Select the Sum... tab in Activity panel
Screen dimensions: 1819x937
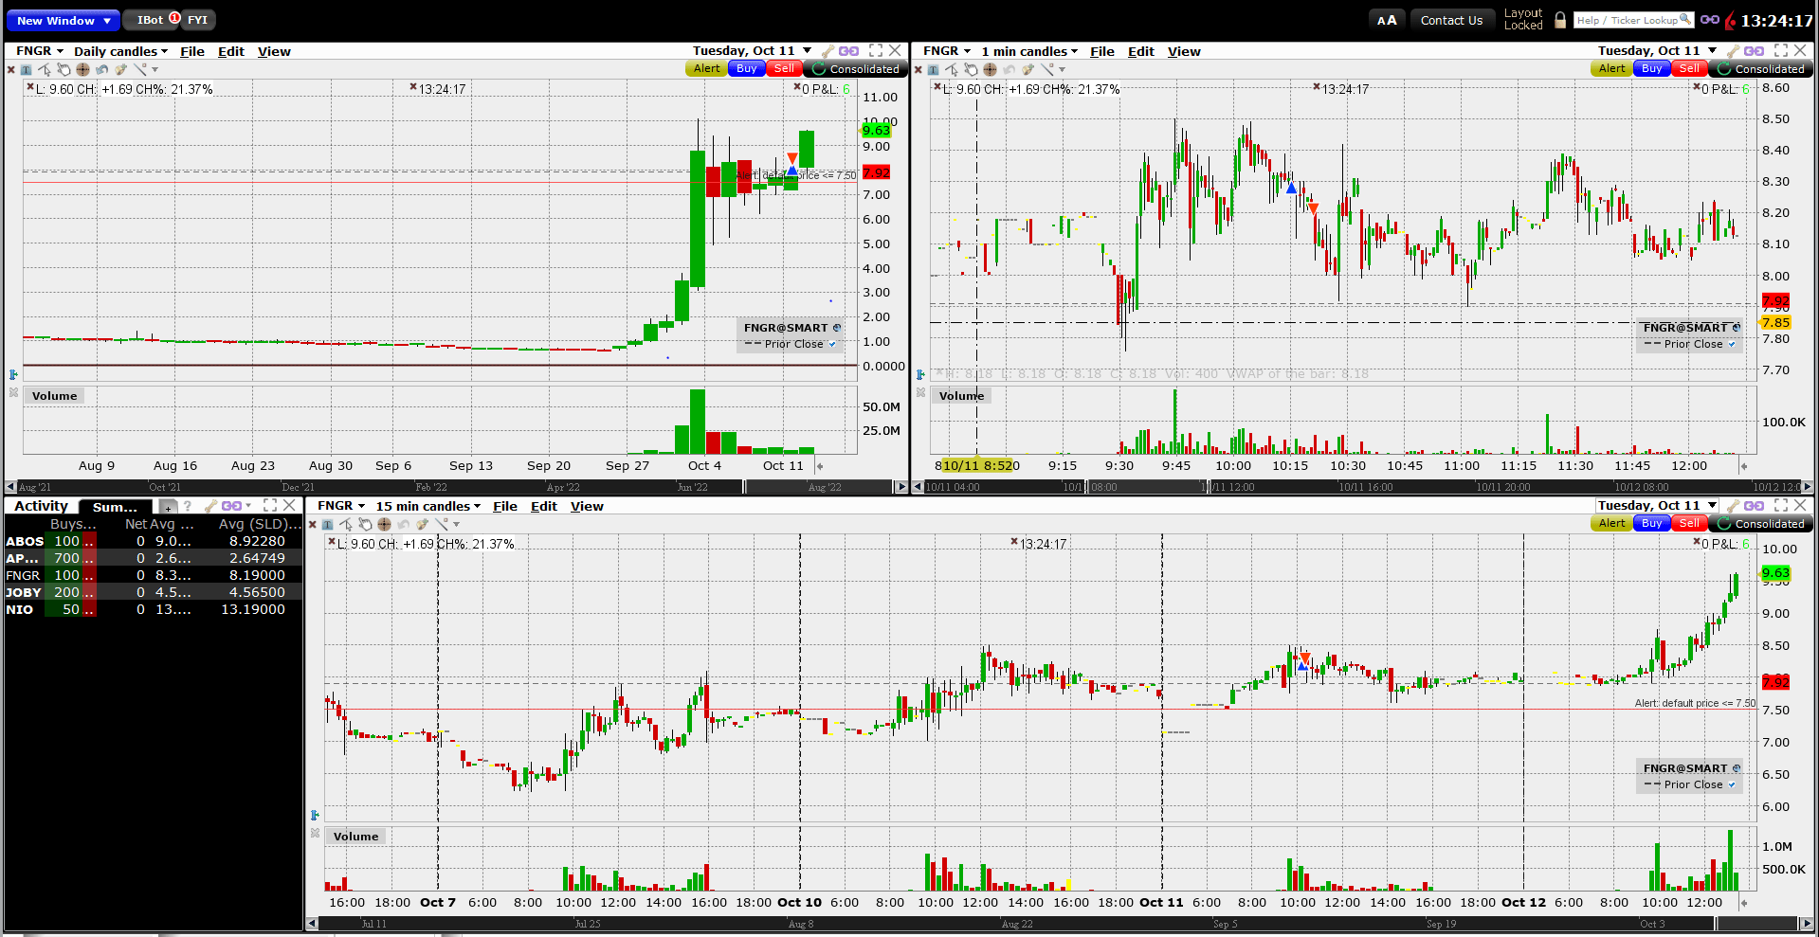(x=115, y=507)
